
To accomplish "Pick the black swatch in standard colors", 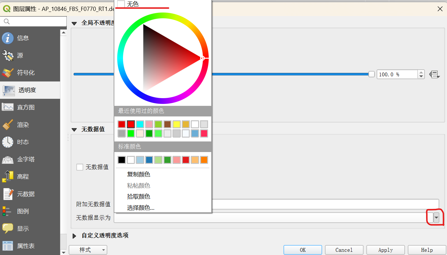I will click(122, 160).
